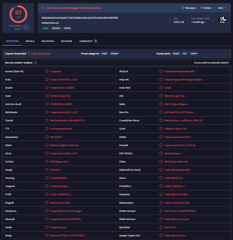233x240 pixels.
Task: Click the warning icon in the Antiy-AVL row
Action: (x=161, y=80)
